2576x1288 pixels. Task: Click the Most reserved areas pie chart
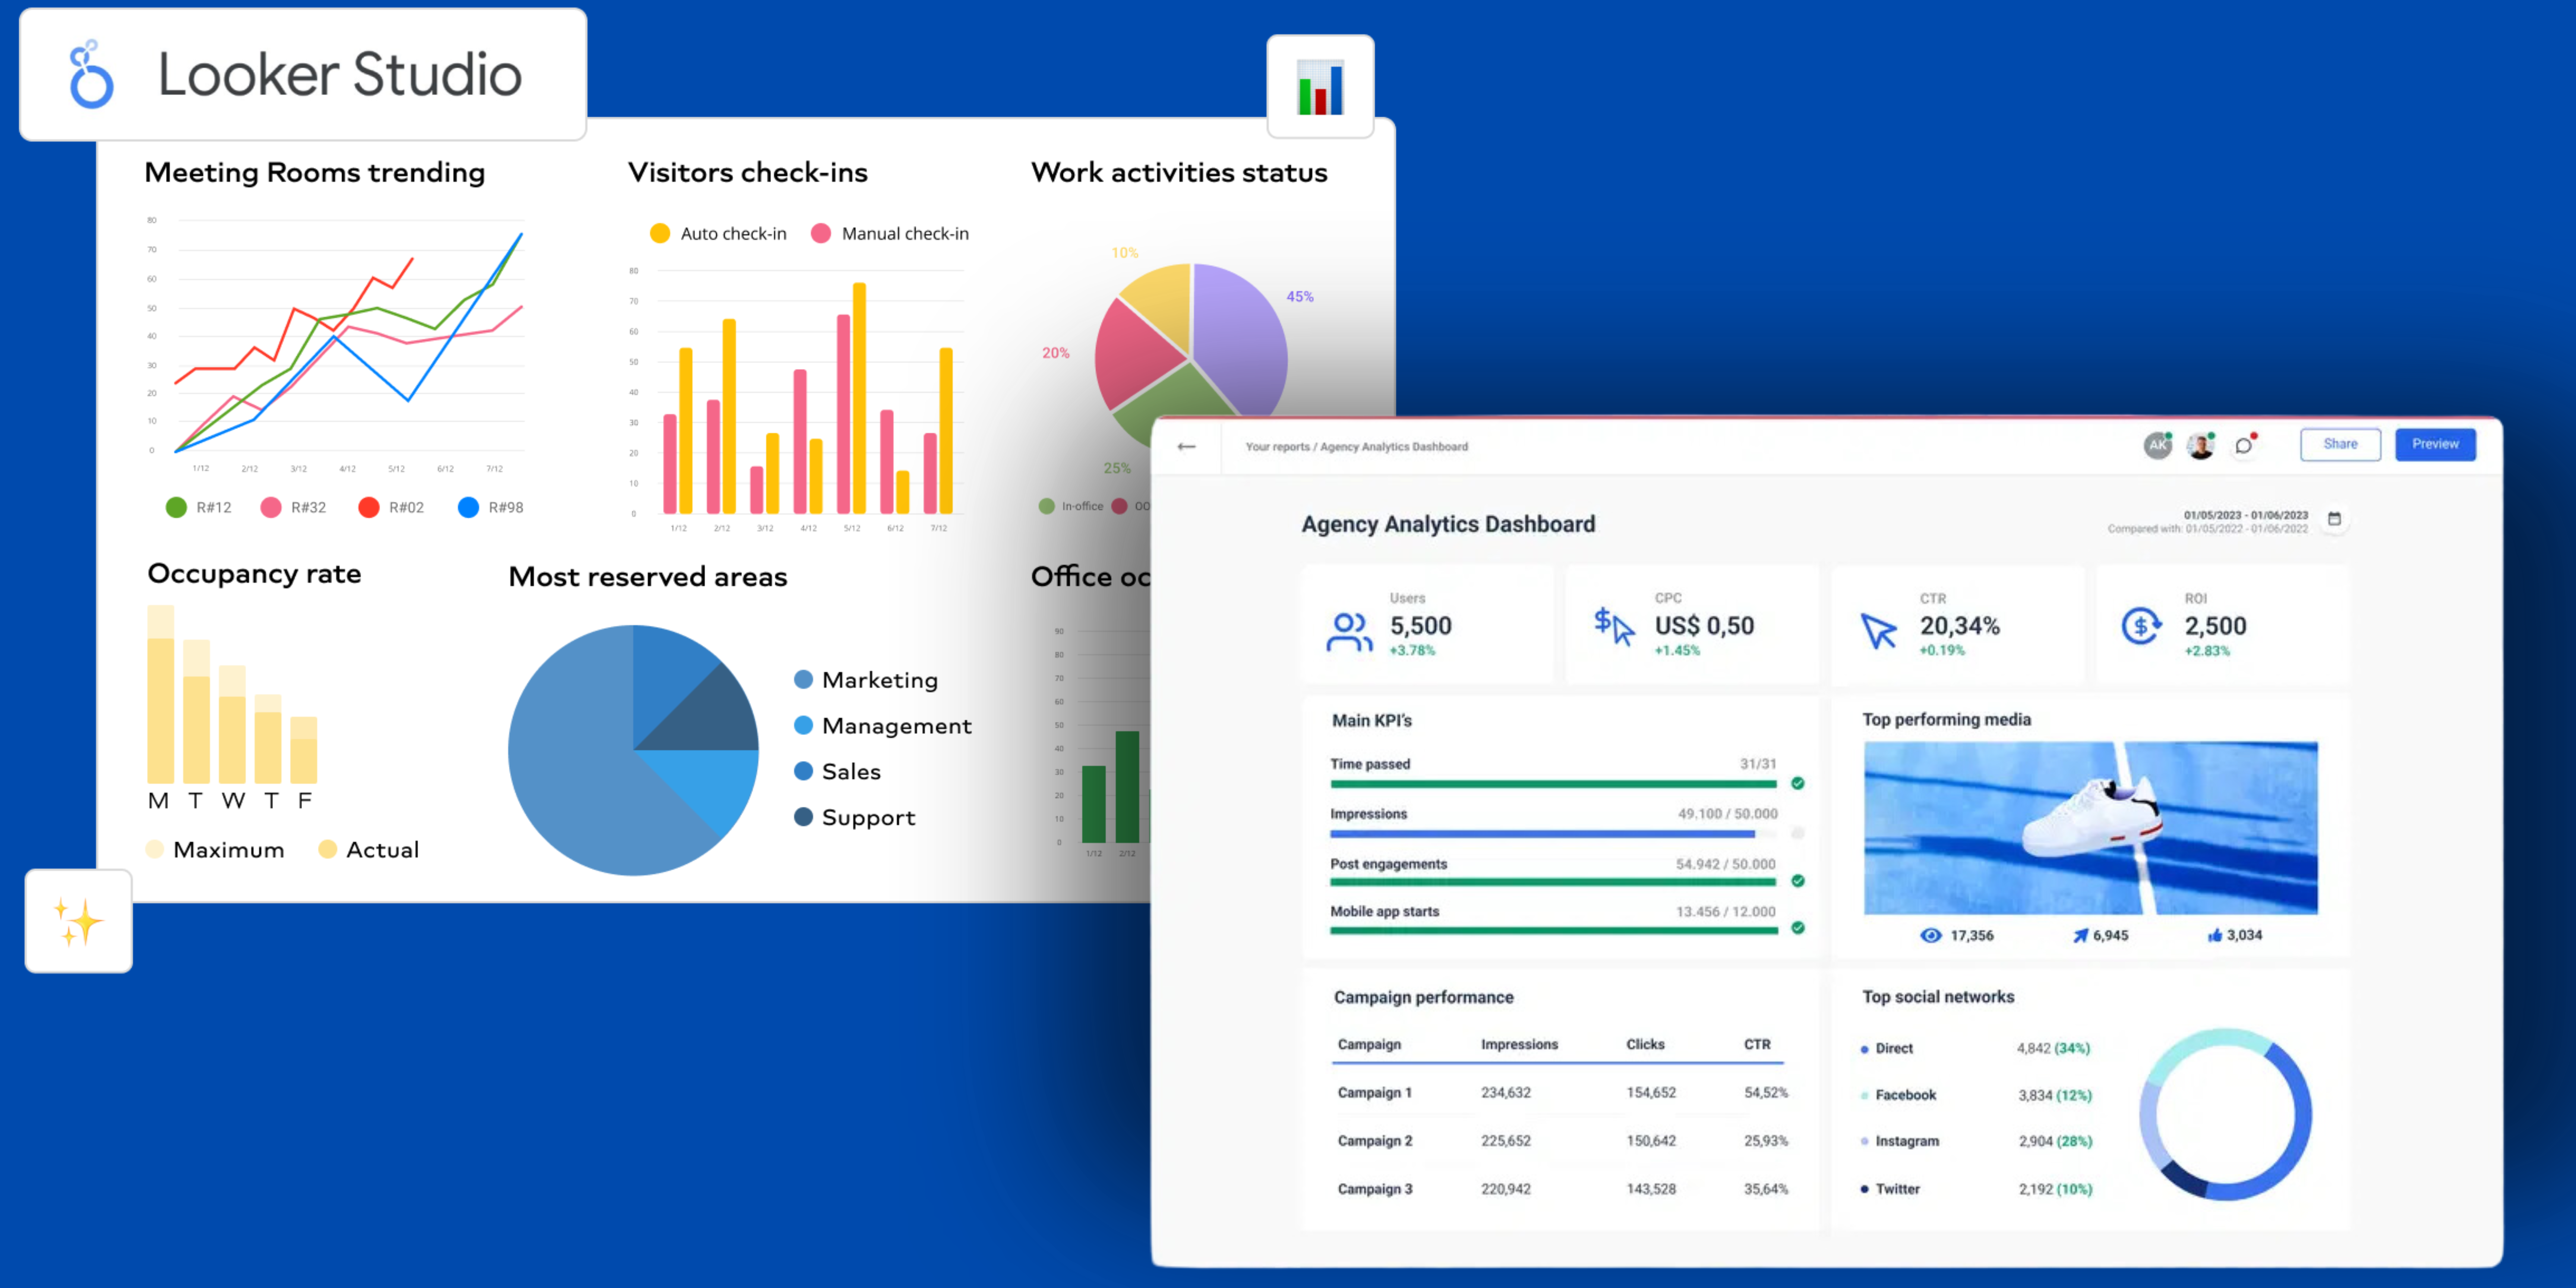tap(633, 750)
